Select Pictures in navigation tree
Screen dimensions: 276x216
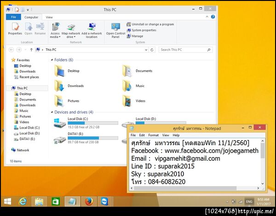tap(23, 116)
